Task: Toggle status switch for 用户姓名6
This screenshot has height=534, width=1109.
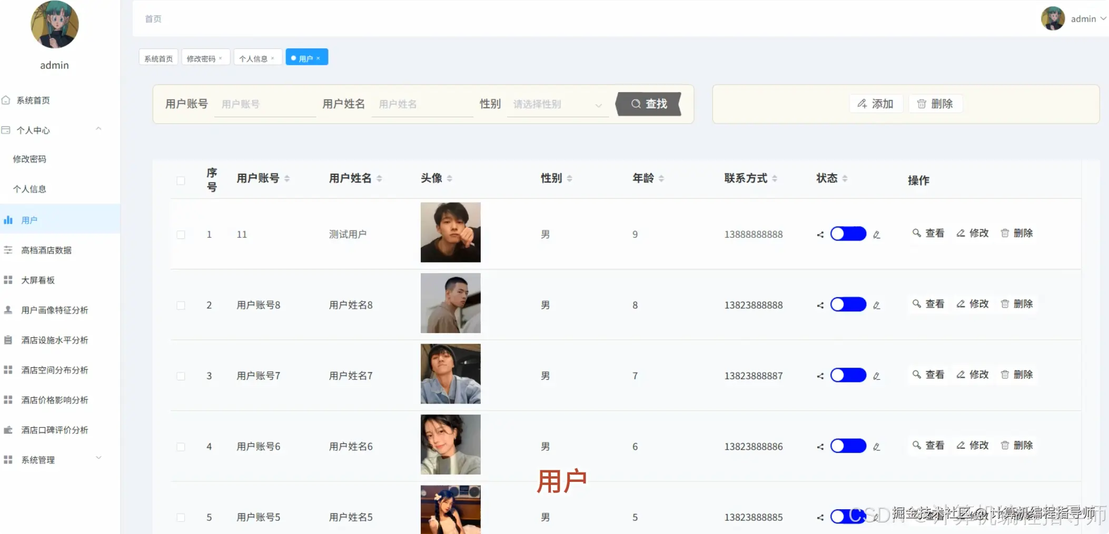Action: click(848, 446)
